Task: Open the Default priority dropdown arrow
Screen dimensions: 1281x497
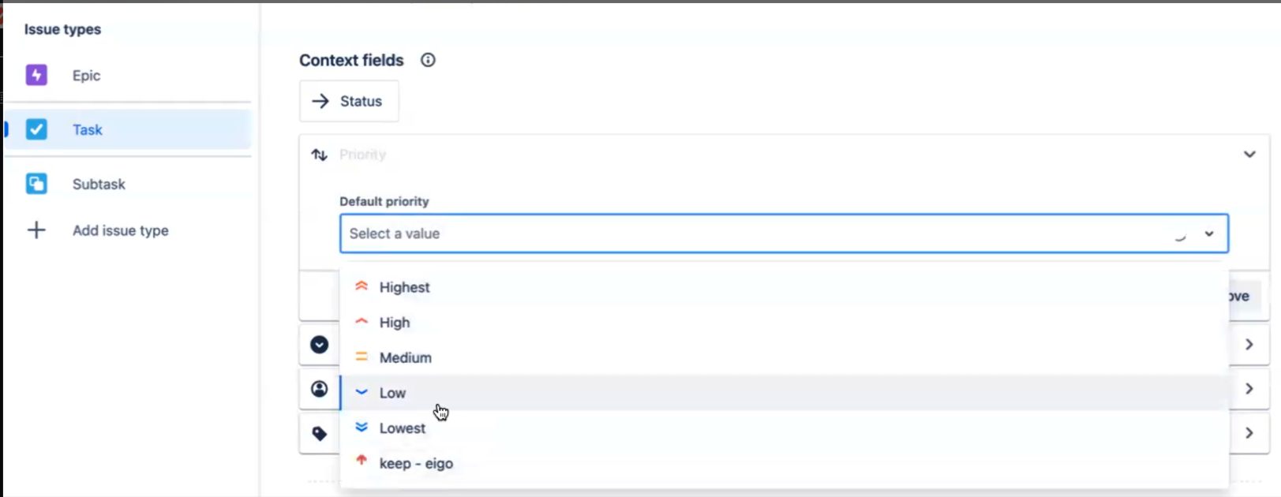Action: coord(1209,234)
